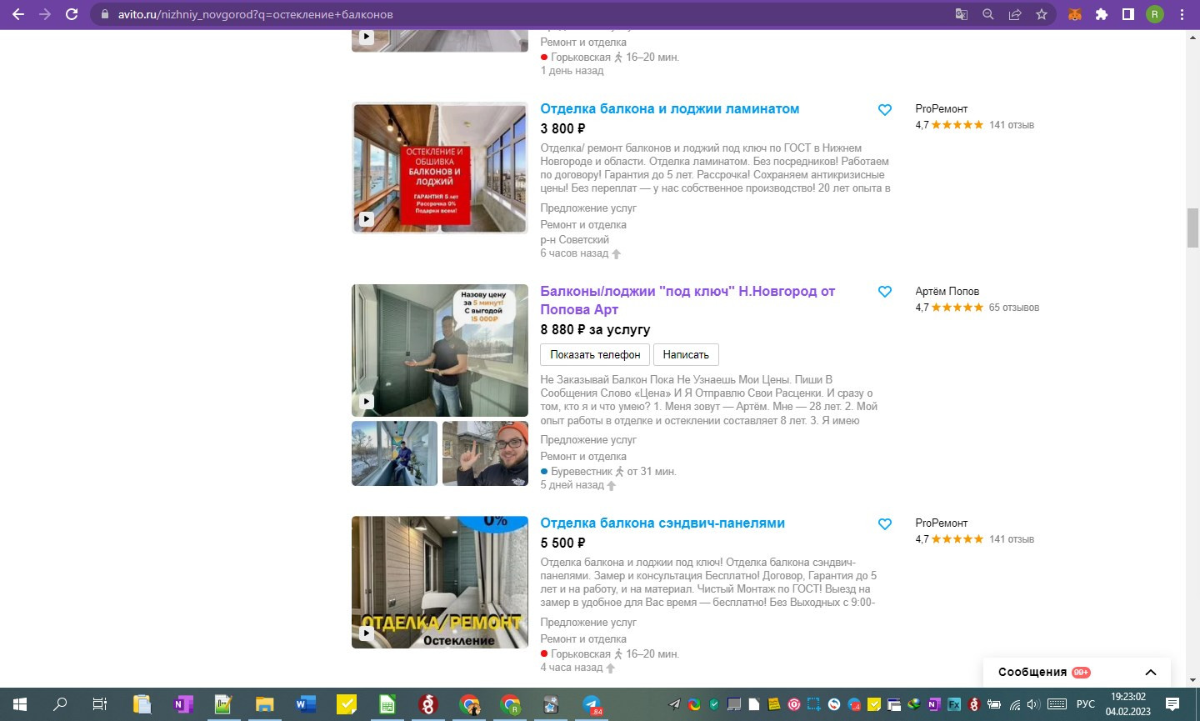Open the Windows Start menu
Viewport: 1200px width, 721px height.
(20, 704)
